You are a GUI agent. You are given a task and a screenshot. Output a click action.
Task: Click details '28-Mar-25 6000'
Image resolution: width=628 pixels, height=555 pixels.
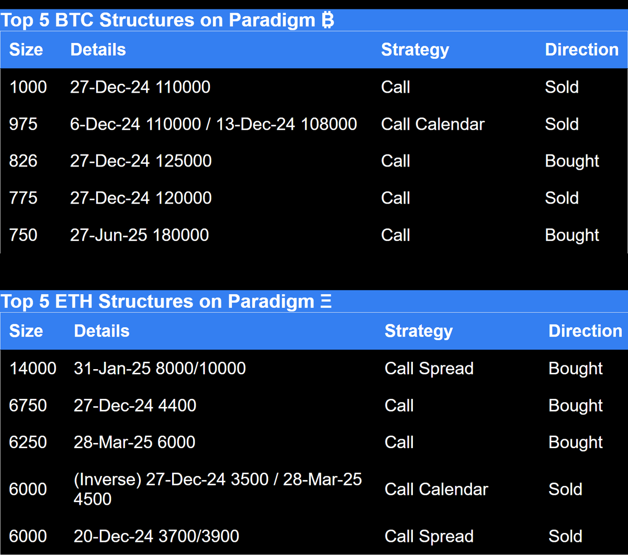(x=134, y=442)
